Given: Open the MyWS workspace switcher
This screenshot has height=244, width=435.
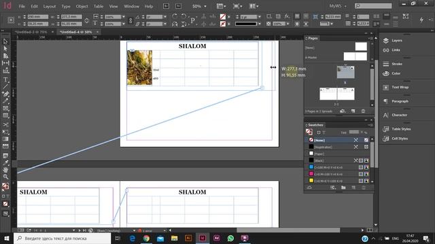Looking at the screenshot, I should (338, 6).
